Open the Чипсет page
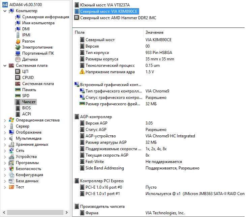This screenshot has height=217, width=252. pos(29,102)
